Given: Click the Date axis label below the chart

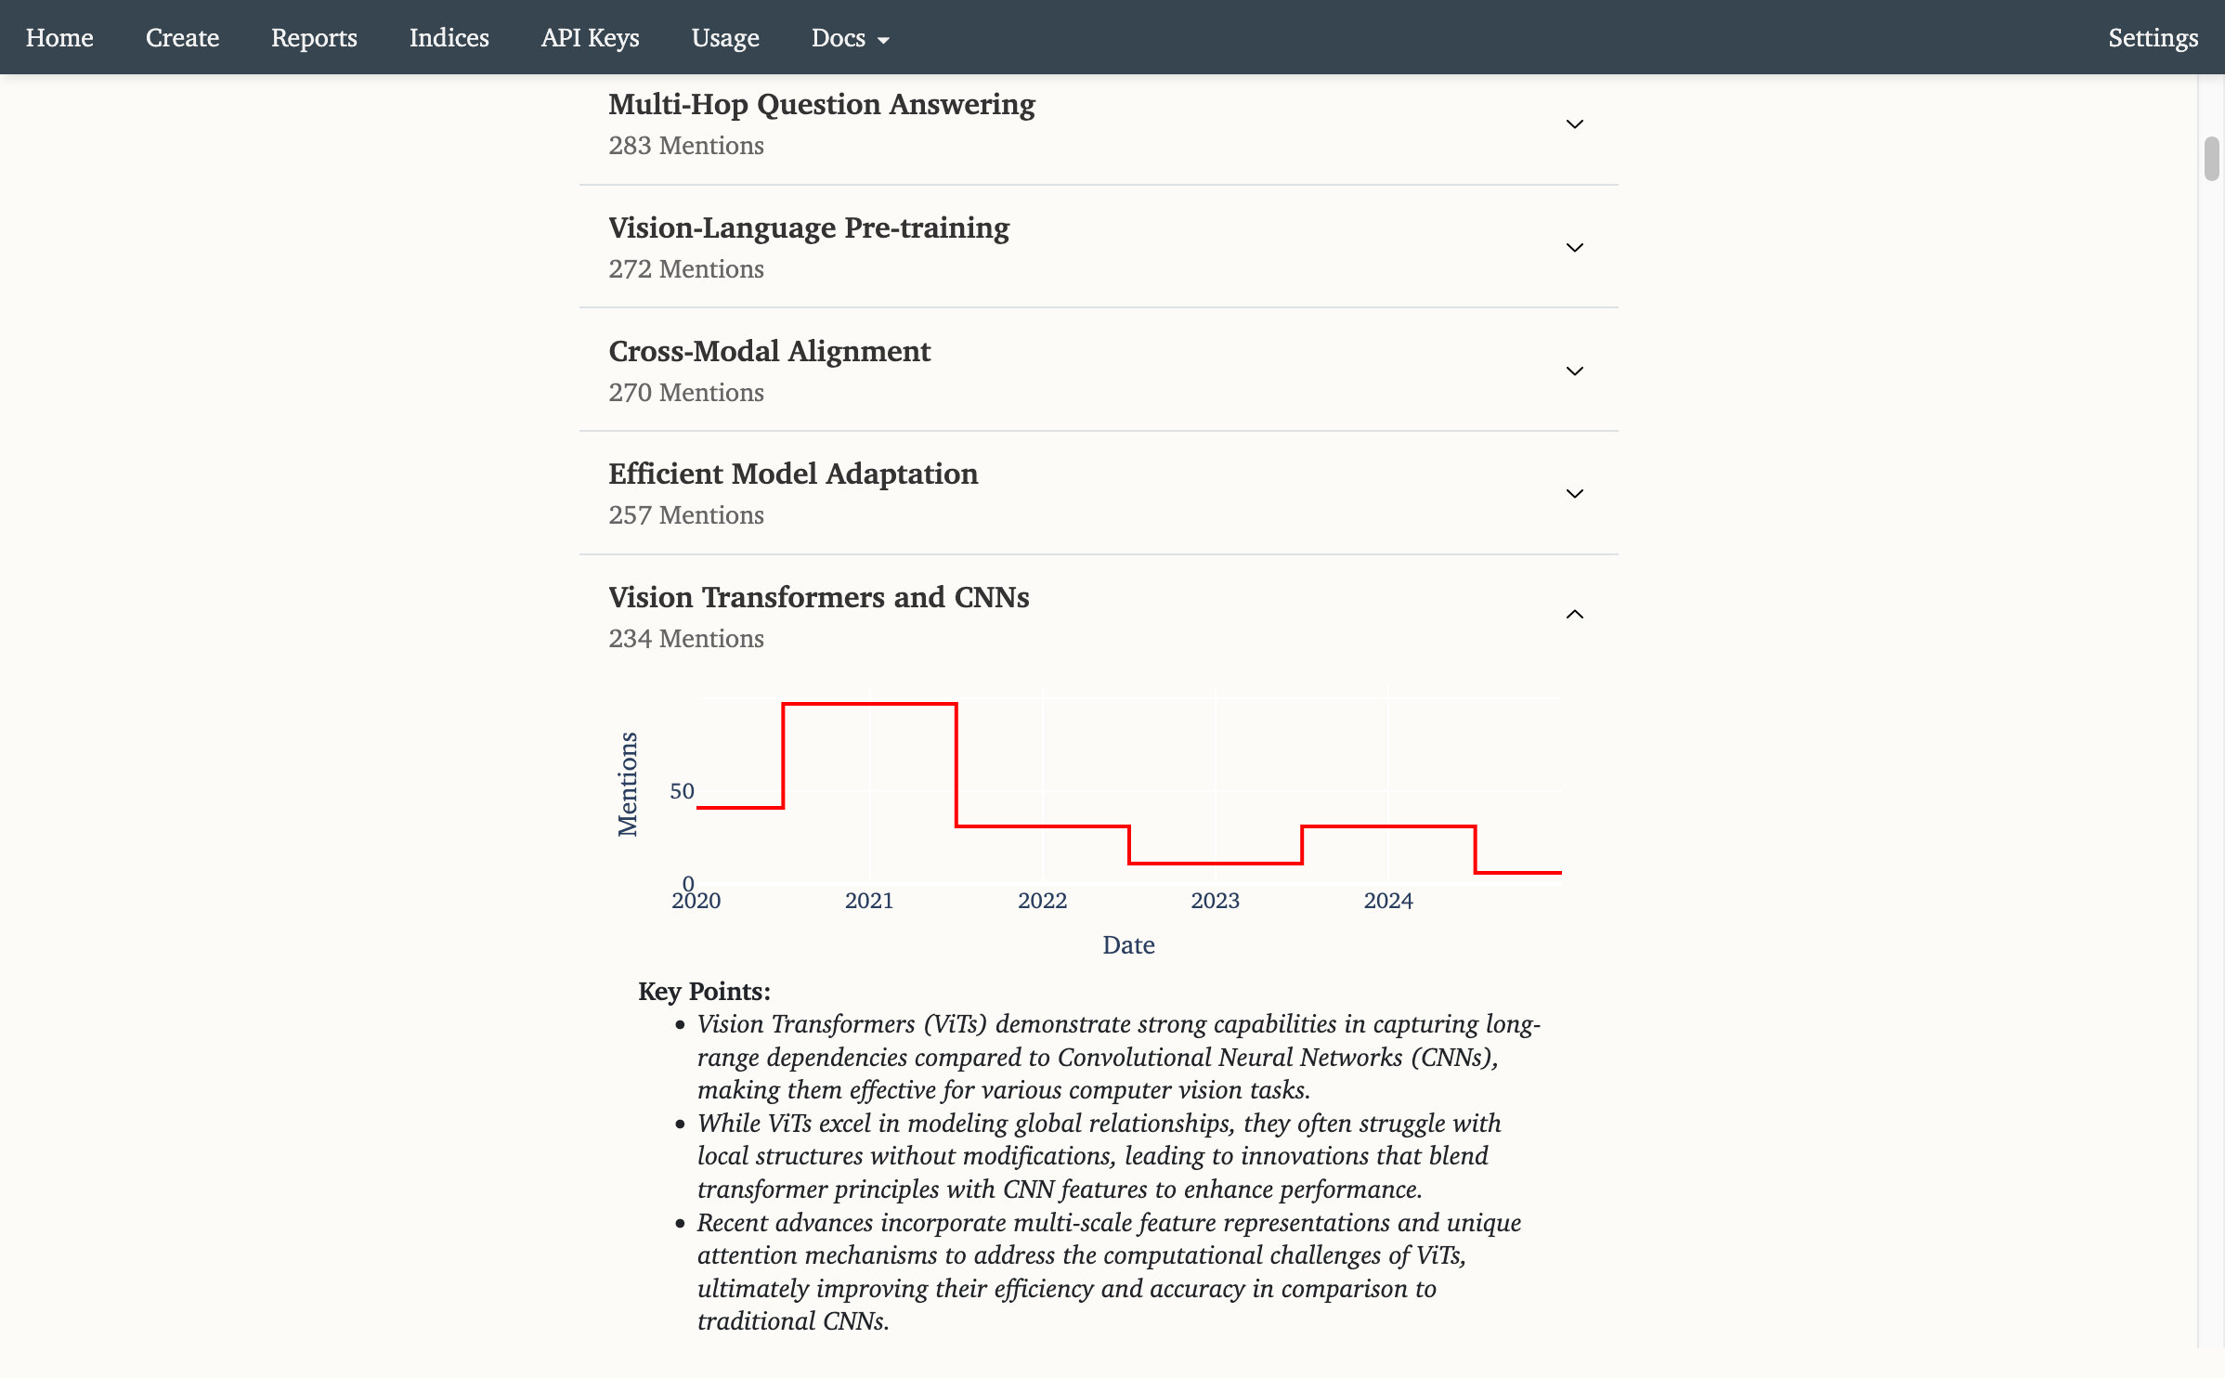Looking at the screenshot, I should [x=1128, y=944].
